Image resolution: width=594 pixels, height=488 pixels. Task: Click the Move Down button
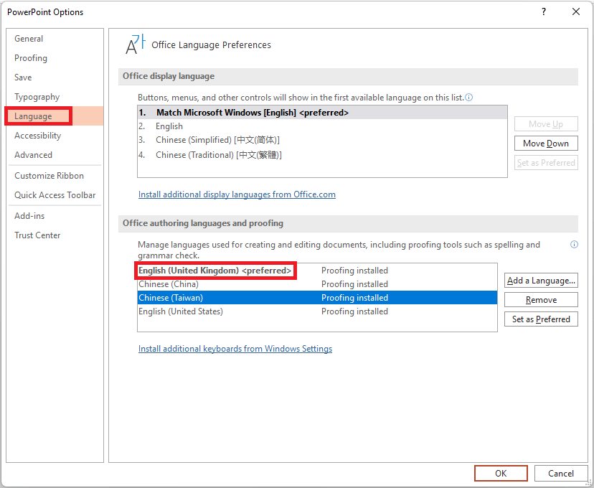[x=546, y=144]
